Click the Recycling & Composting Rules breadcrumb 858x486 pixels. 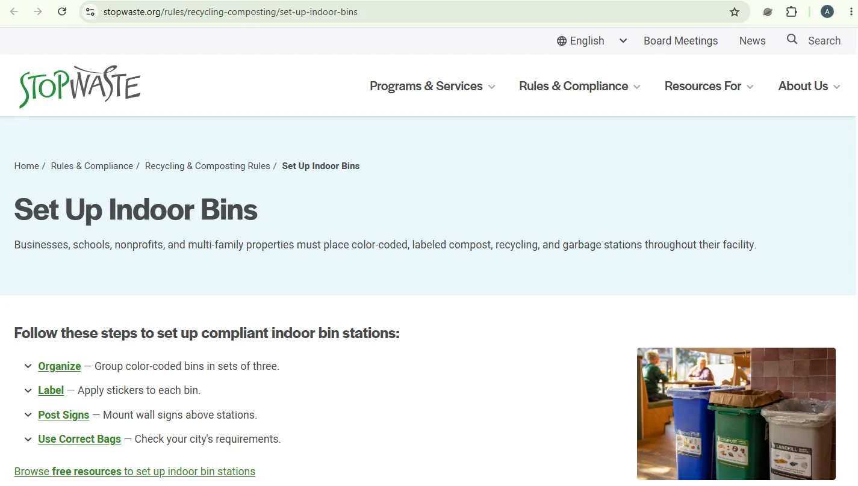click(208, 166)
